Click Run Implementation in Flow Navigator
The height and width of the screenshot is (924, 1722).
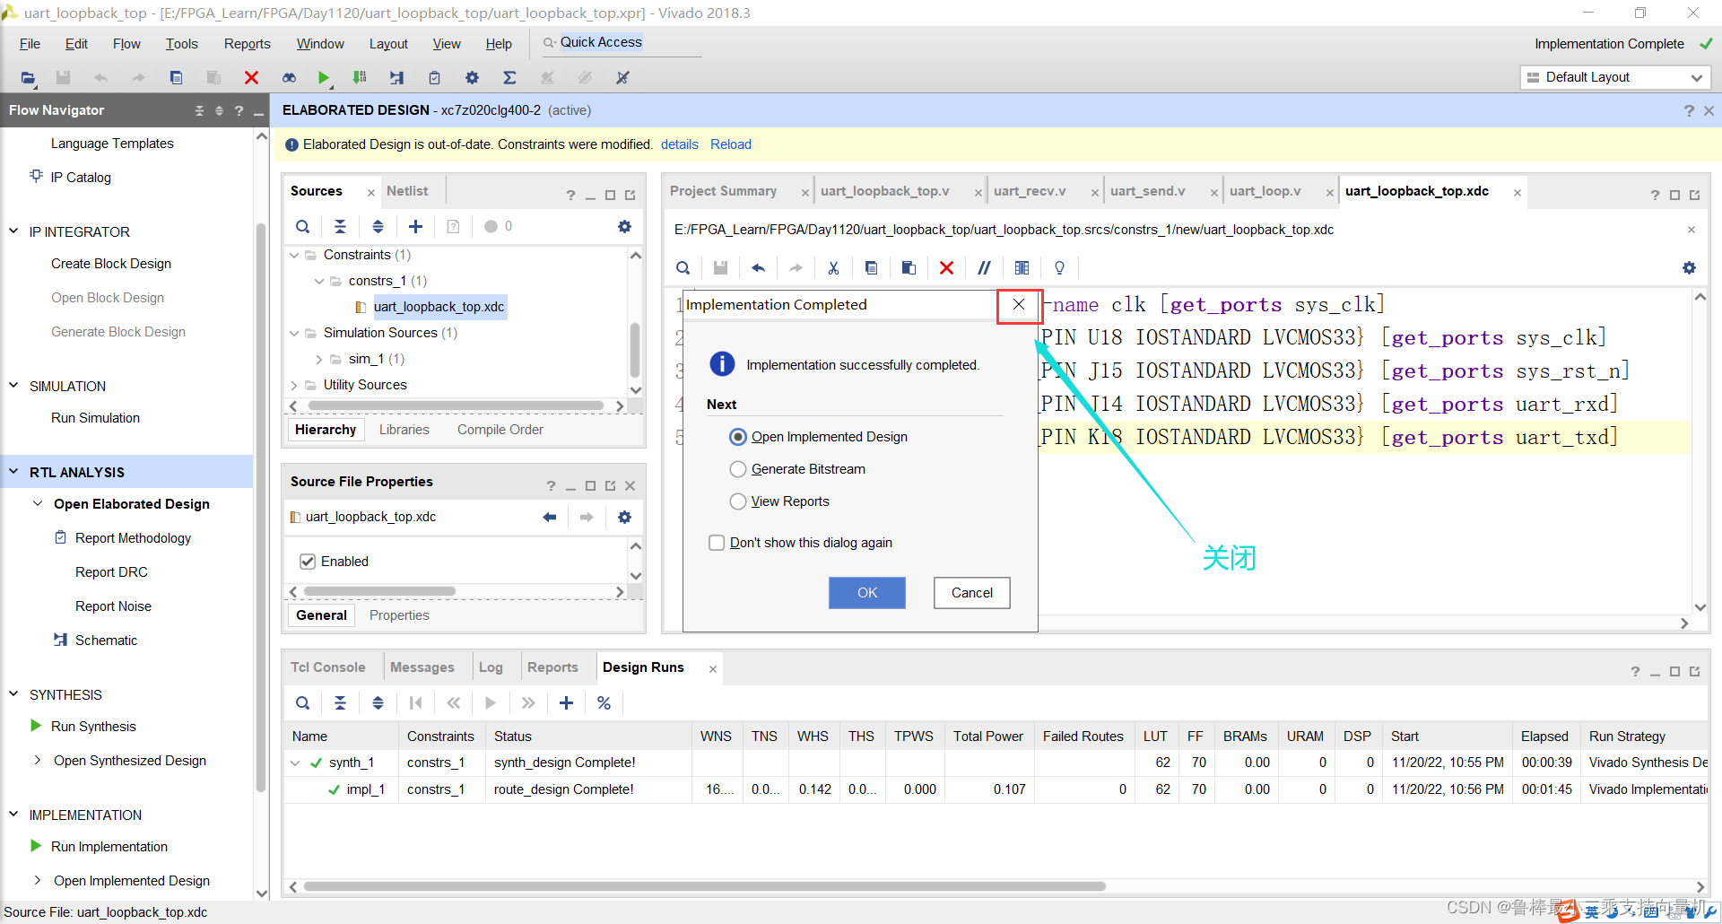coord(109,847)
